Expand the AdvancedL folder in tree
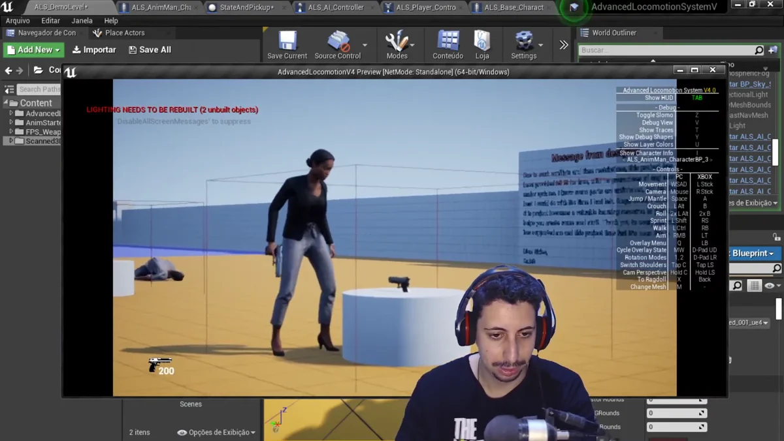The width and height of the screenshot is (784, 441). click(11, 114)
